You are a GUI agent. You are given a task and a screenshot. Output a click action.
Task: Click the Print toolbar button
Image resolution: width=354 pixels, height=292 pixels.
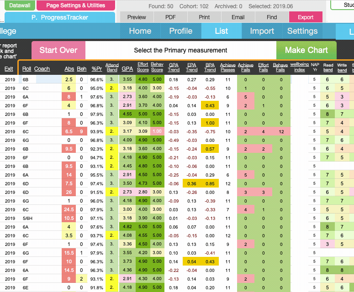click(204, 17)
